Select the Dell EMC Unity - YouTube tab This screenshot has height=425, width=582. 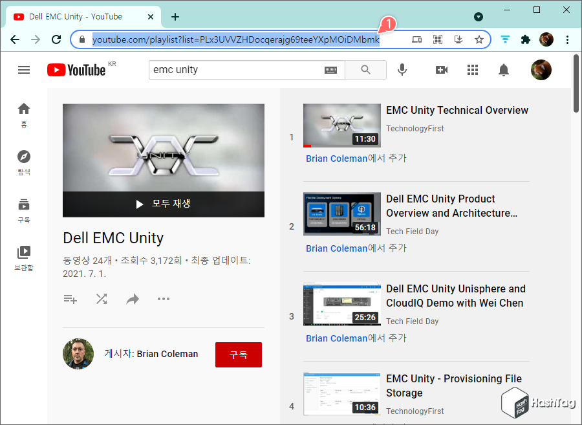[x=83, y=17]
